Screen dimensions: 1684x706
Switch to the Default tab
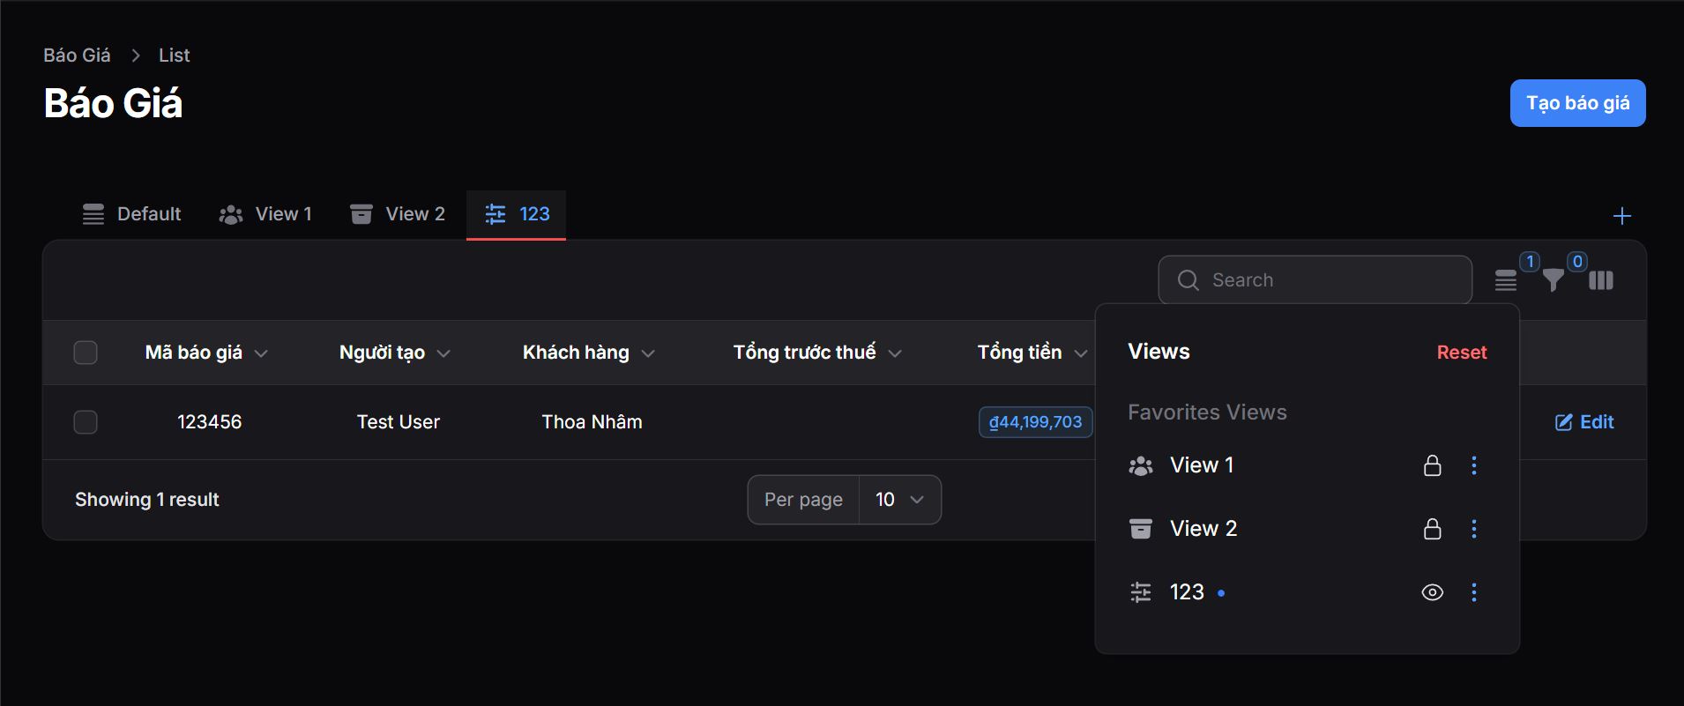click(131, 214)
